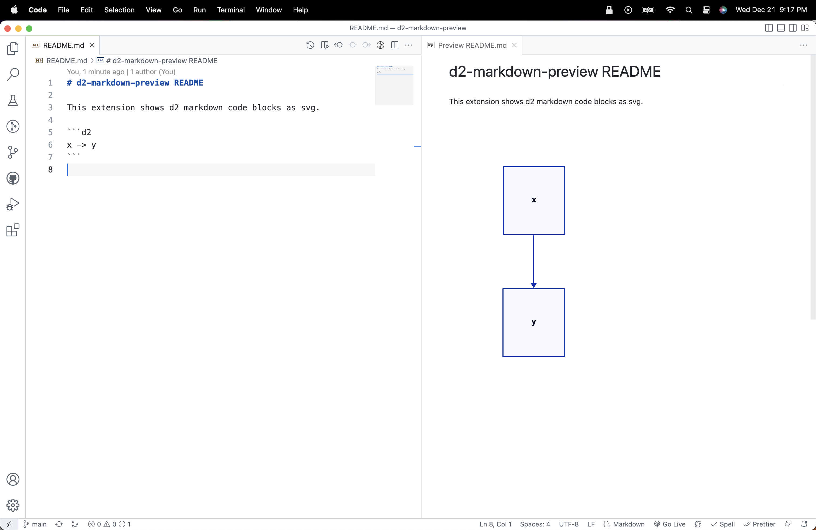Open the Window menu
This screenshot has height=530, width=816.
269,10
